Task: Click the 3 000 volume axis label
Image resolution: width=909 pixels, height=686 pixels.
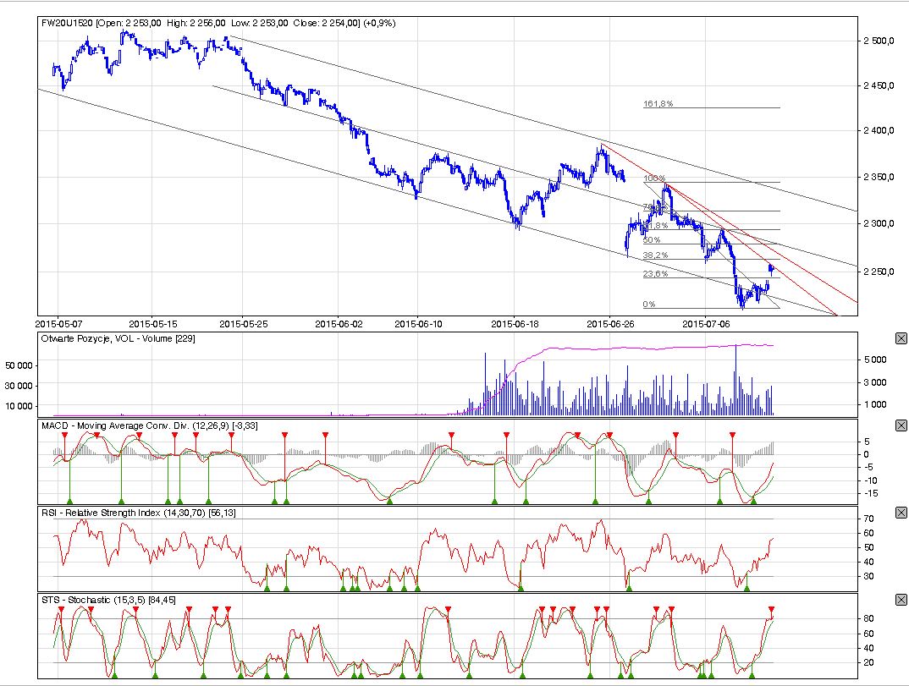Action: [x=875, y=382]
